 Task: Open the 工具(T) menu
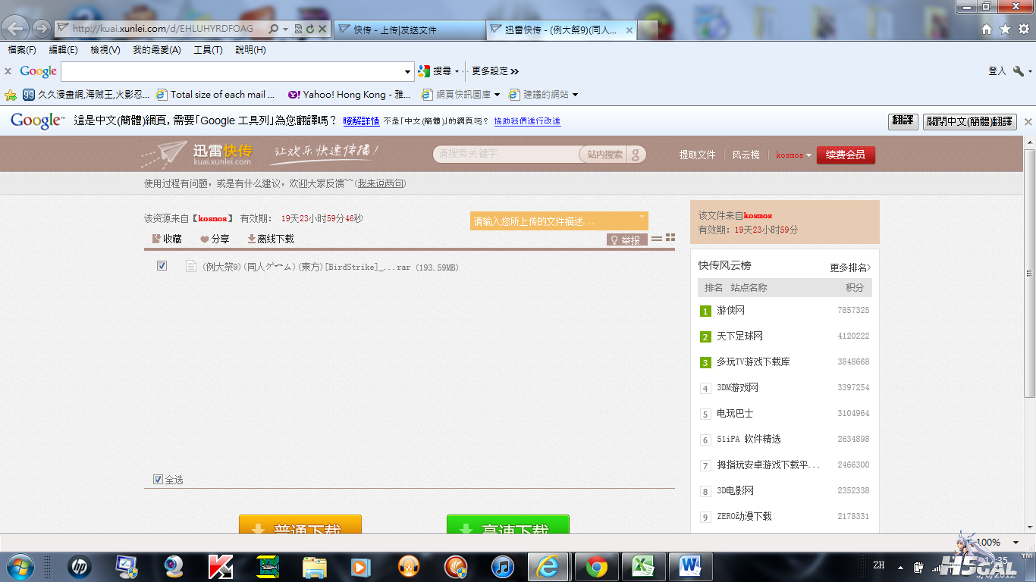pos(208,50)
